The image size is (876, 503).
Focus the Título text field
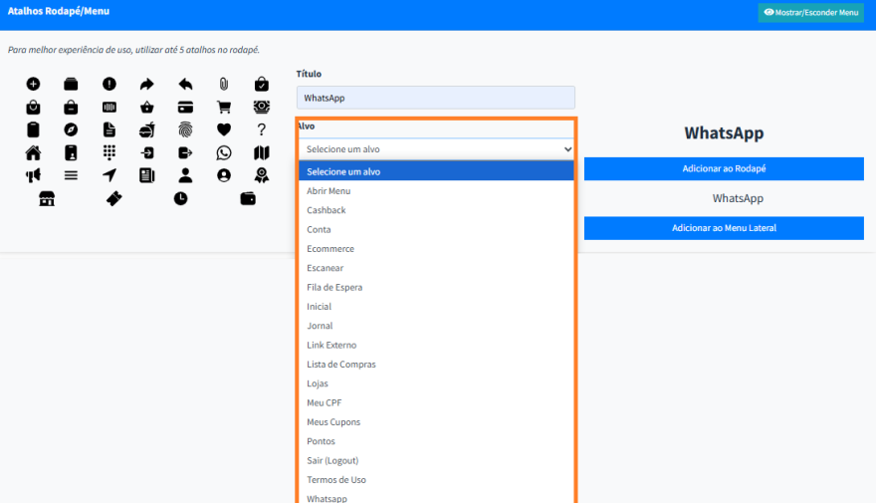[x=436, y=98]
